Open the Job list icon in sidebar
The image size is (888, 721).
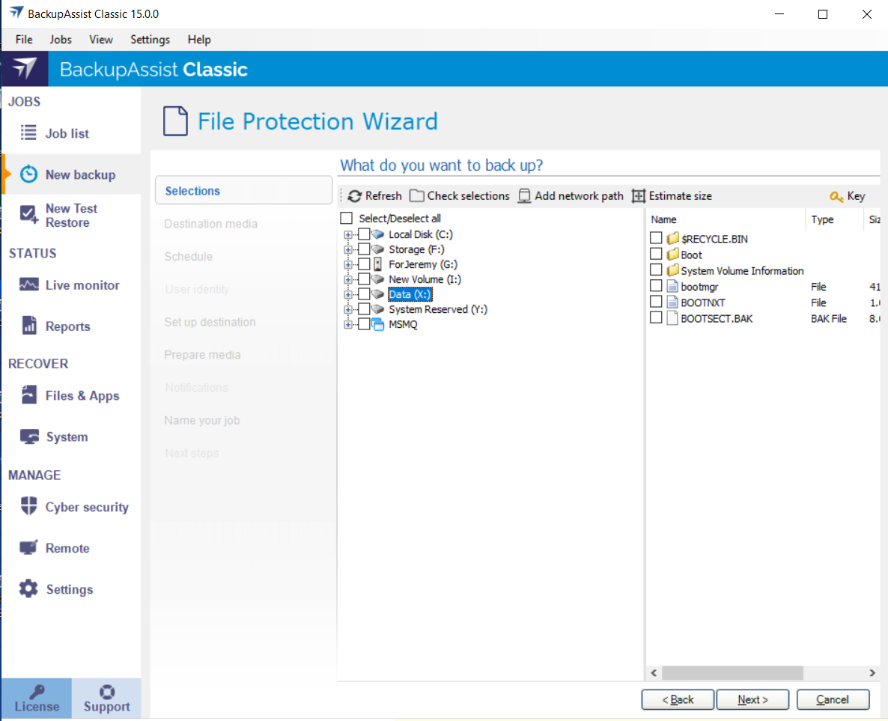coord(28,133)
